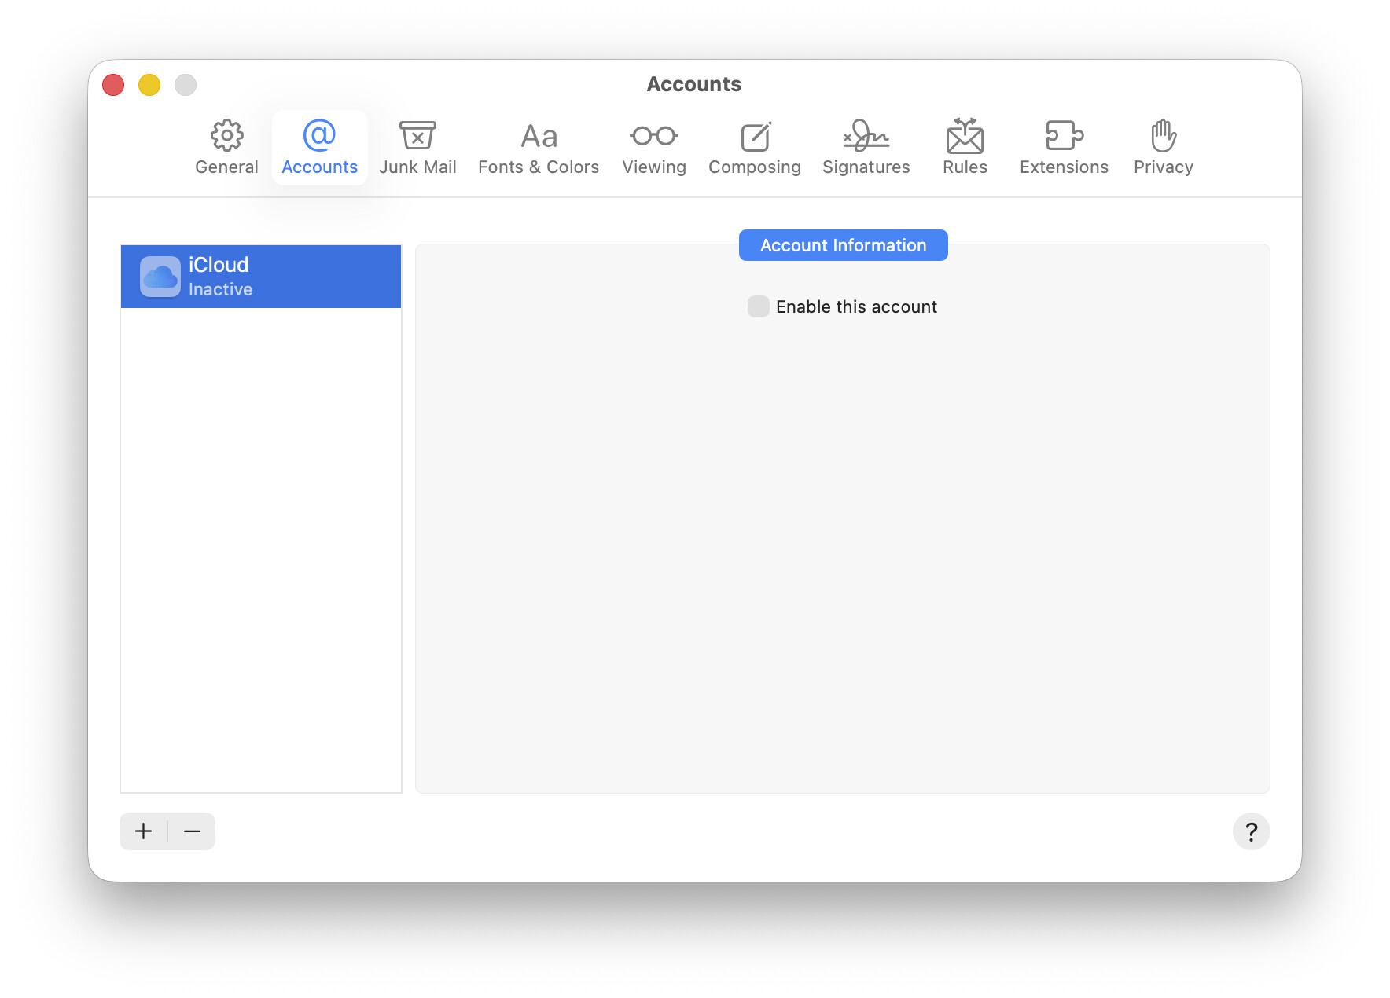Remove selected account with minus button
1390x998 pixels.
pyautogui.click(x=192, y=831)
